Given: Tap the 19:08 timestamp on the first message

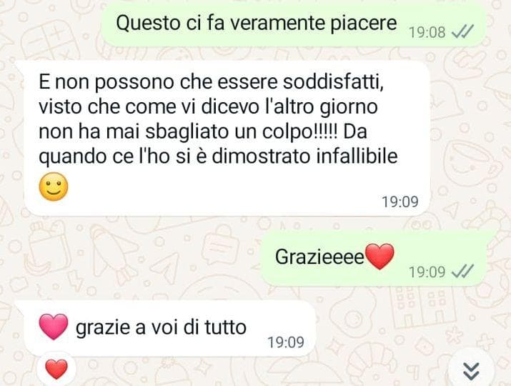Looking at the screenshot, I should tap(427, 32).
